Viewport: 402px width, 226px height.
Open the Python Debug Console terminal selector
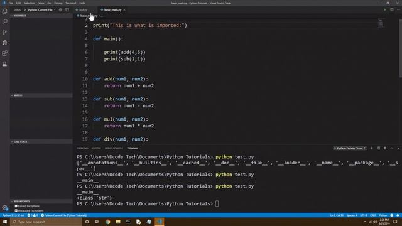coord(350,148)
